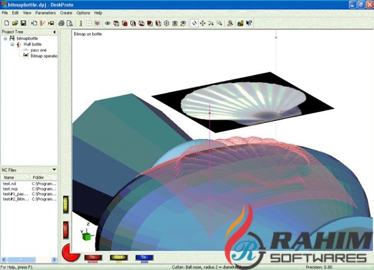374x270 pixels.
Task: Click the green XYZ orientation cube
Action: (87, 236)
